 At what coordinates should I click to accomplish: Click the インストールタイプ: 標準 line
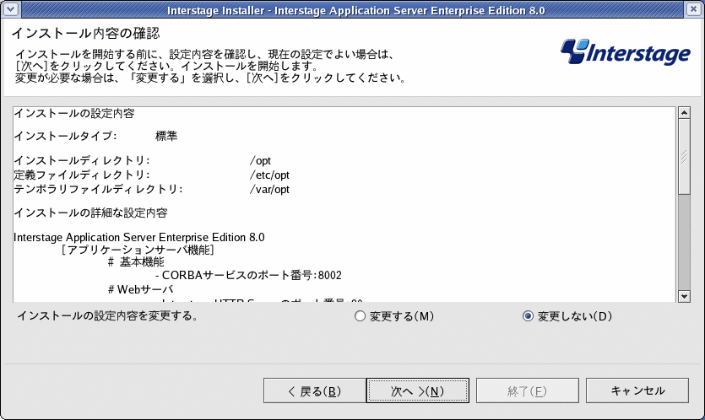click(x=95, y=136)
